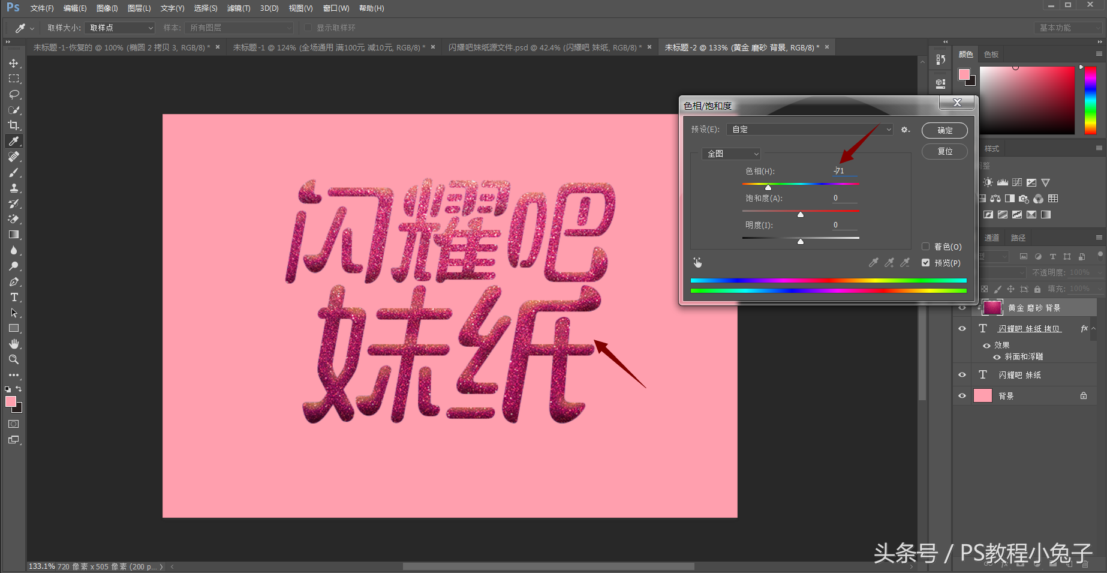Open the 滤镜(T) menu
The image size is (1107, 573).
click(x=238, y=8)
